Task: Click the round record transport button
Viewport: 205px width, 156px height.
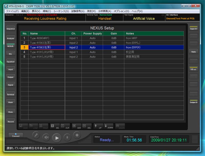Action: point(77,135)
